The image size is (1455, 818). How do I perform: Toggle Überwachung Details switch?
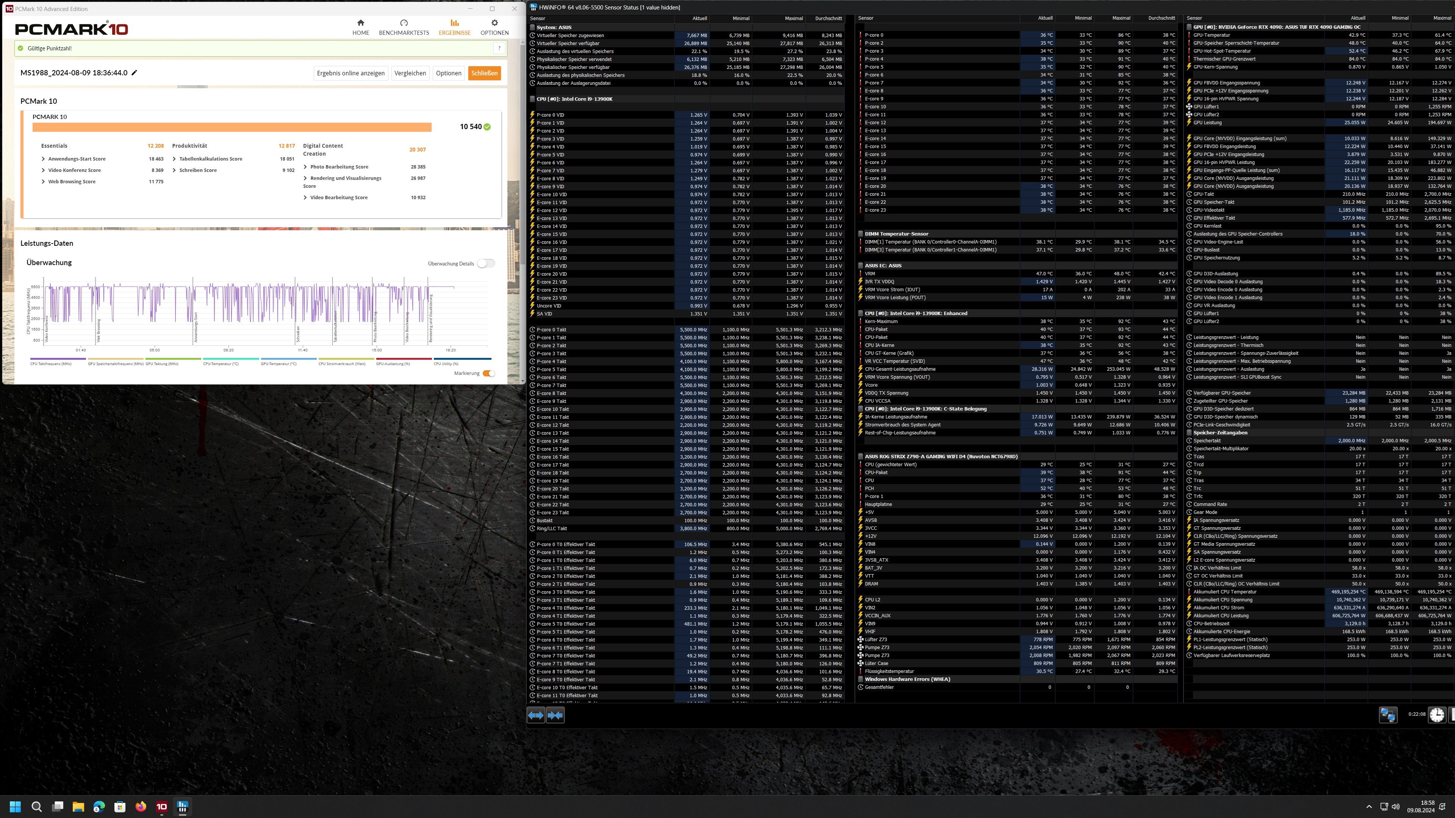click(x=486, y=264)
